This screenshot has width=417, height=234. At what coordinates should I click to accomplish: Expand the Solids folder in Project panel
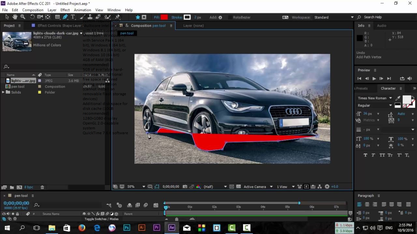click(3, 92)
